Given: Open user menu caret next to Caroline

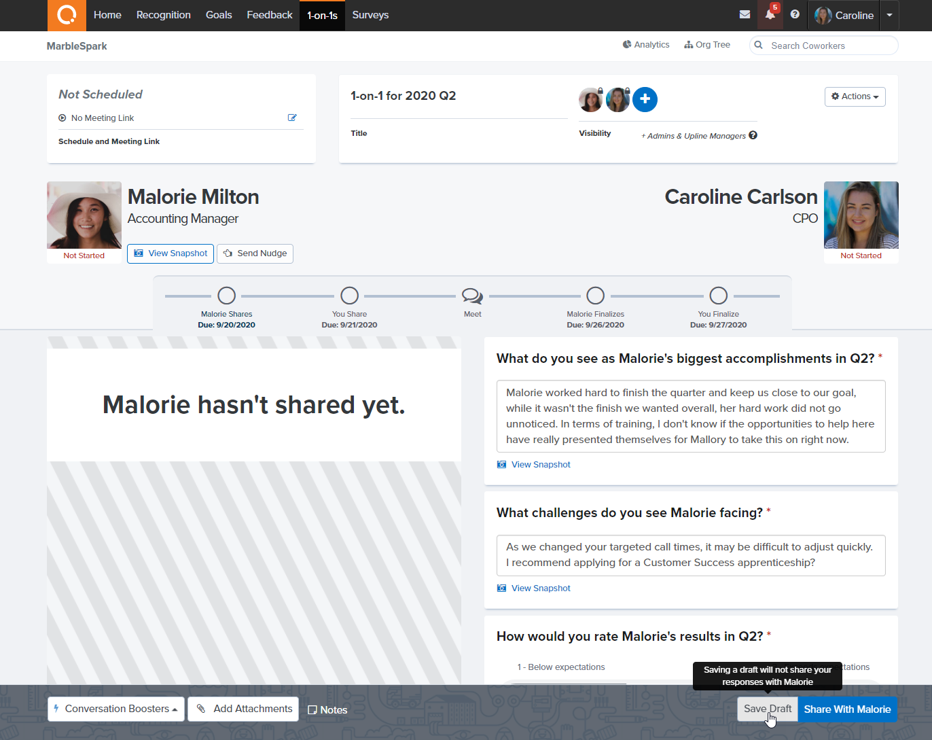Looking at the screenshot, I should (889, 15).
